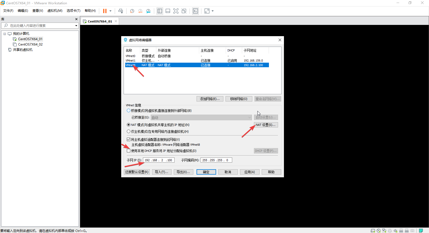Click the second USB device status icon
429x233 pixels.
point(407,231)
